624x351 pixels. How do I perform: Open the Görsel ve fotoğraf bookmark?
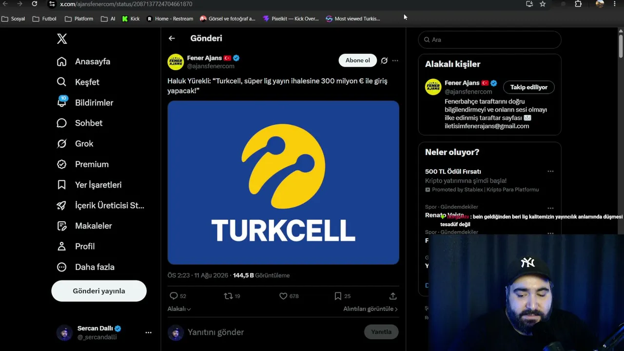[228, 19]
